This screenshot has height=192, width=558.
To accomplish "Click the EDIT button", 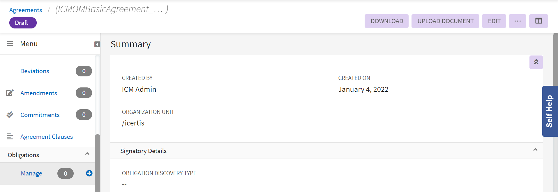I will 494,21.
